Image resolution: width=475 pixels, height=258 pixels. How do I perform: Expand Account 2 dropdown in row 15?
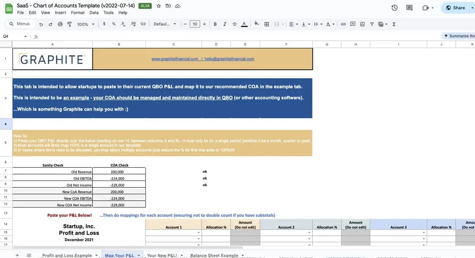coord(309,232)
